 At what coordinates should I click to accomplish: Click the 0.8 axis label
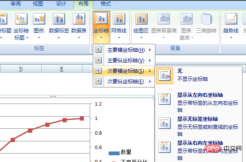pyautogui.click(x=98, y=133)
